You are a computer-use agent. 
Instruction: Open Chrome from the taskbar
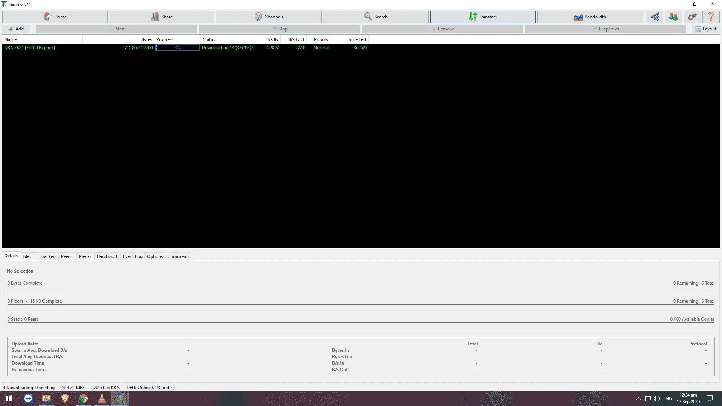(83, 398)
